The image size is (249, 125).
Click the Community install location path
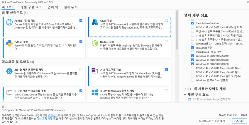(33, 110)
